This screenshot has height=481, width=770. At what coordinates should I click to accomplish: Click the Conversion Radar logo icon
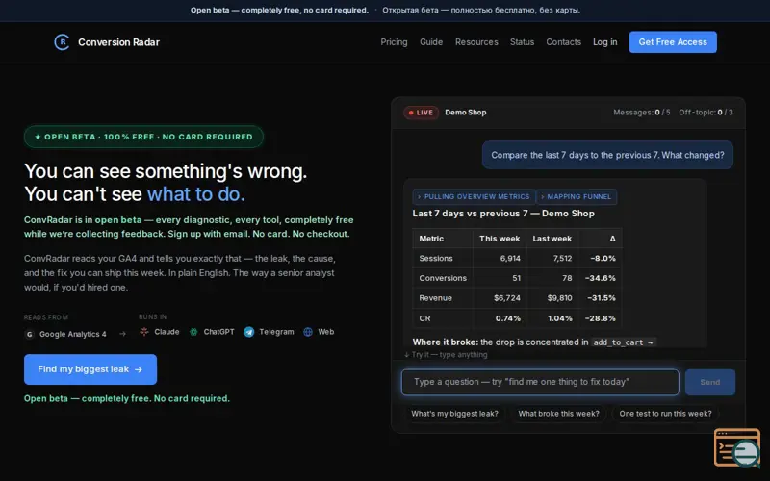62,42
